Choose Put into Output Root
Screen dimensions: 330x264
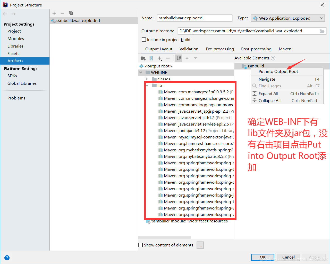pyautogui.click(x=287, y=72)
